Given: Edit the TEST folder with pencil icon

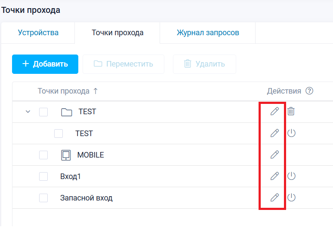Looking at the screenshot, I should [x=274, y=112].
